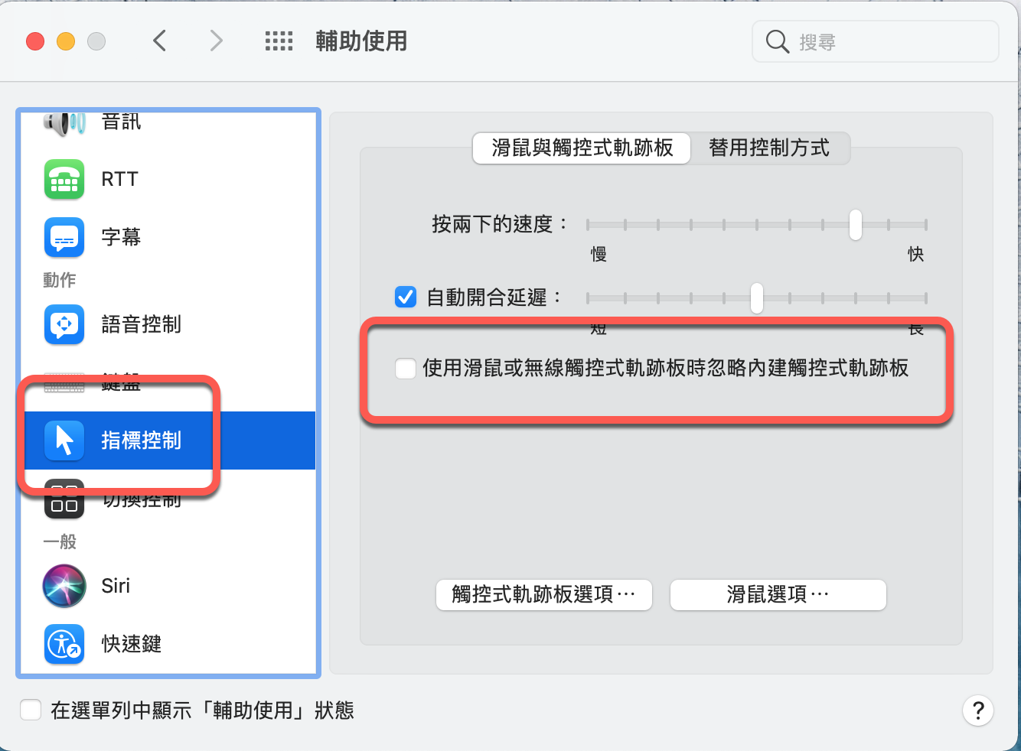1021x751 pixels.
Task: Focus the 搜尋 search field
Action: (876, 41)
